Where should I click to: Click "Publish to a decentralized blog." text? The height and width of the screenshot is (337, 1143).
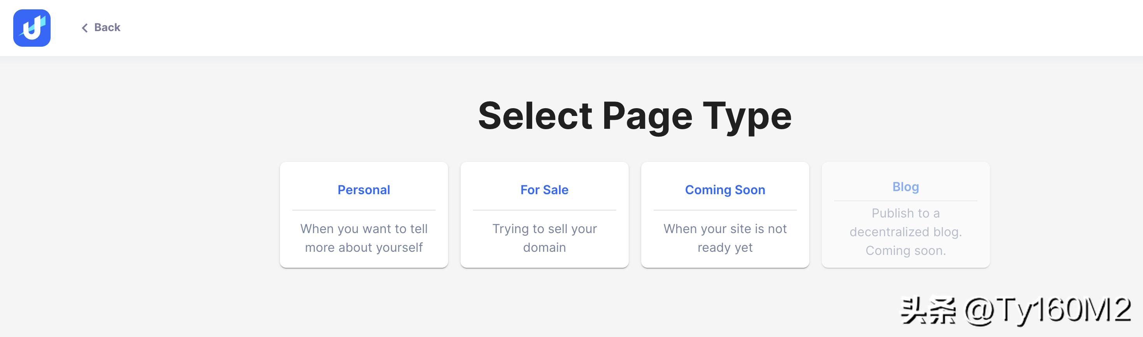[906, 223]
